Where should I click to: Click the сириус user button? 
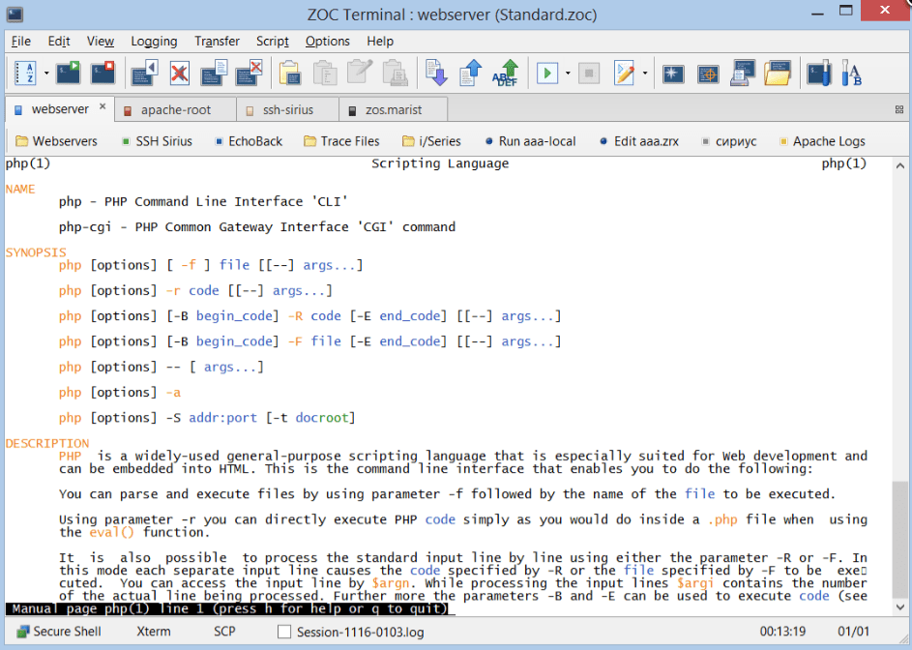pyautogui.click(x=729, y=141)
